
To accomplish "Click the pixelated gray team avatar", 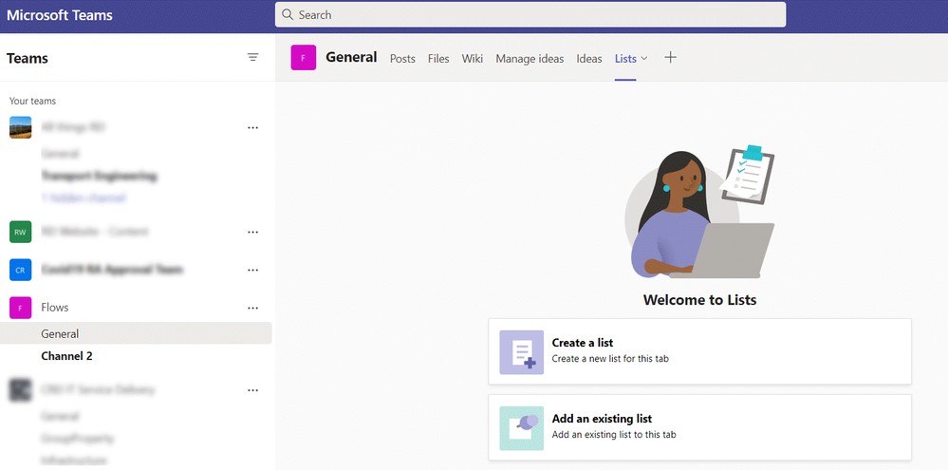I will click(21, 390).
